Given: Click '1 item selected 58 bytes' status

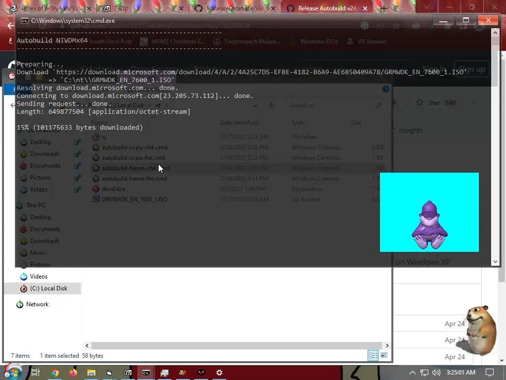Looking at the screenshot, I should click(x=72, y=355).
